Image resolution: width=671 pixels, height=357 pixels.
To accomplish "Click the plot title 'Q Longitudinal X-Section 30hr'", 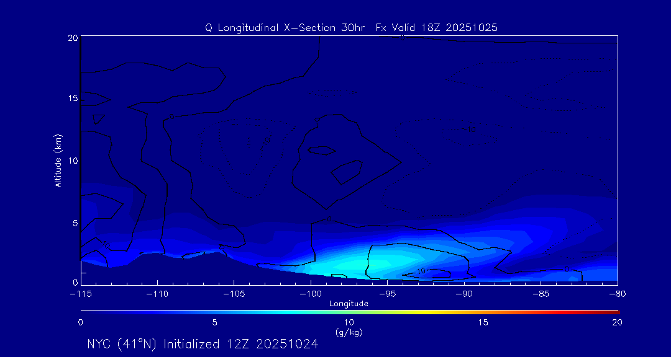I will click(x=286, y=28).
